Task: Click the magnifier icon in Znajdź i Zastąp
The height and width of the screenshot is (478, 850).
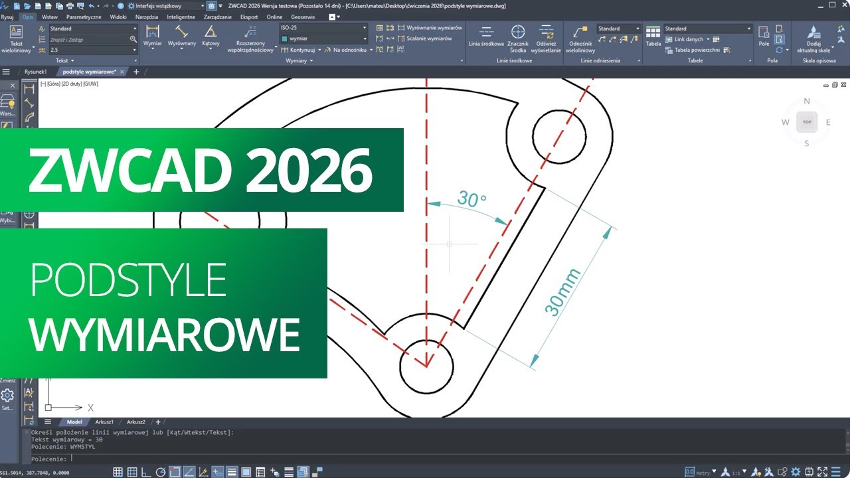Action: point(133,39)
